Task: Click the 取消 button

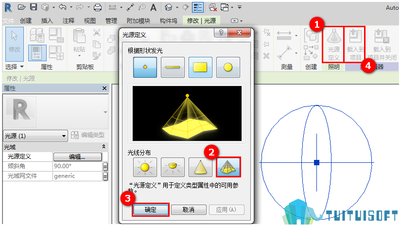Action: (x=189, y=209)
